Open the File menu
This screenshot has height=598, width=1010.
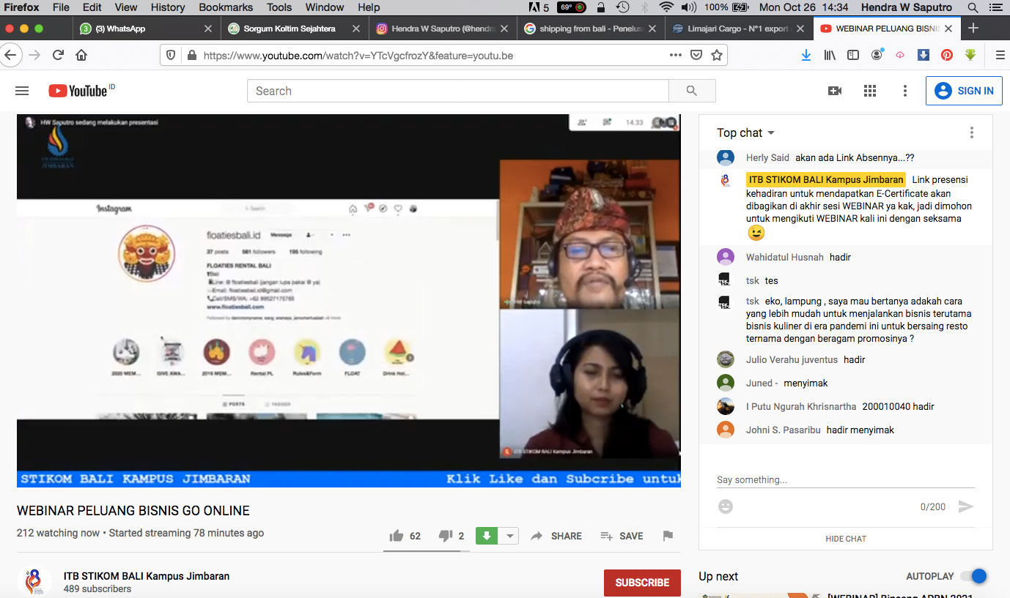62,7
